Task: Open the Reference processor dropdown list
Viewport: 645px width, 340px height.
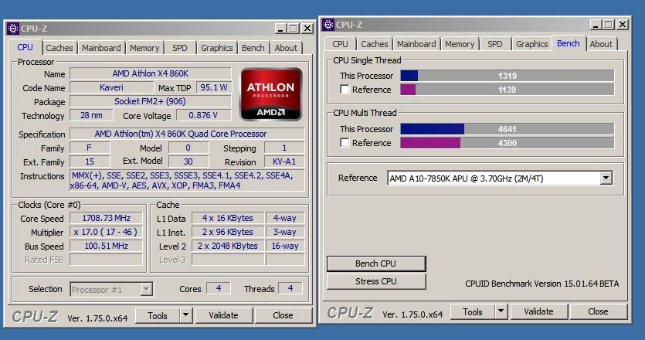Action: [606, 178]
